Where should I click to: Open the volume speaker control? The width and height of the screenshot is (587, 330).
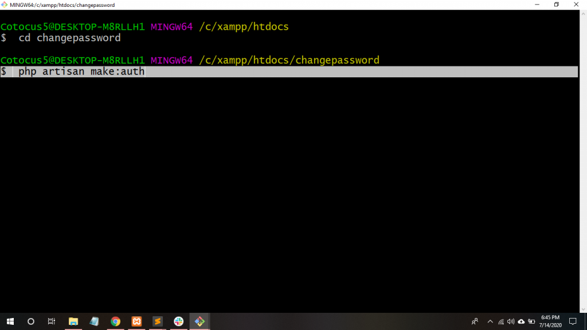pyautogui.click(x=511, y=321)
